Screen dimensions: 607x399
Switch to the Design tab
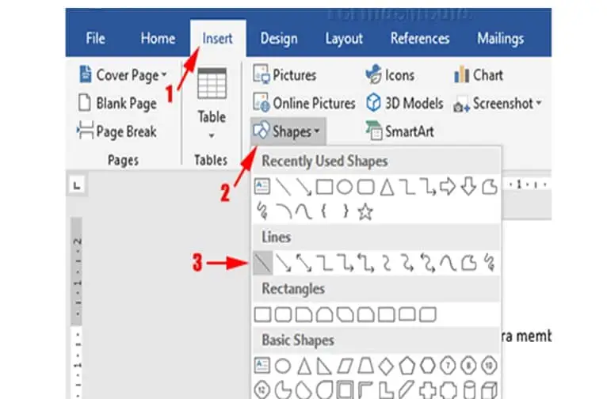[279, 39]
